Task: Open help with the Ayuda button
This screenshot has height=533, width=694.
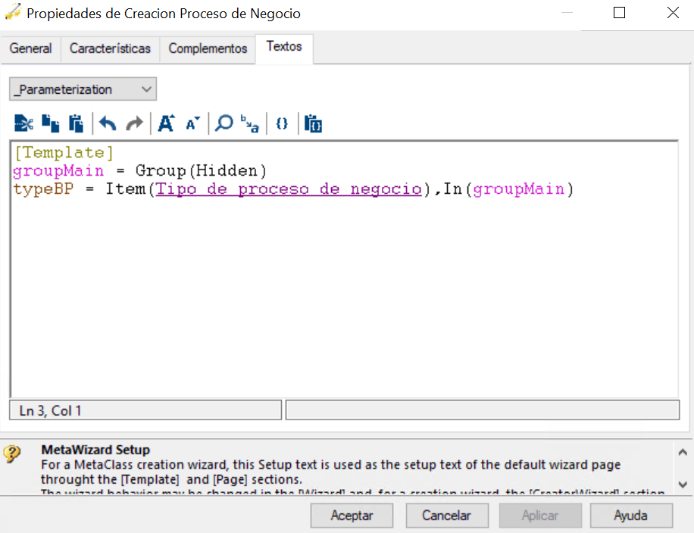Action: pos(631,516)
